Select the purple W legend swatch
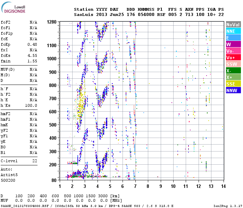The height and width of the screenshot is (208, 243). click(233, 44)
